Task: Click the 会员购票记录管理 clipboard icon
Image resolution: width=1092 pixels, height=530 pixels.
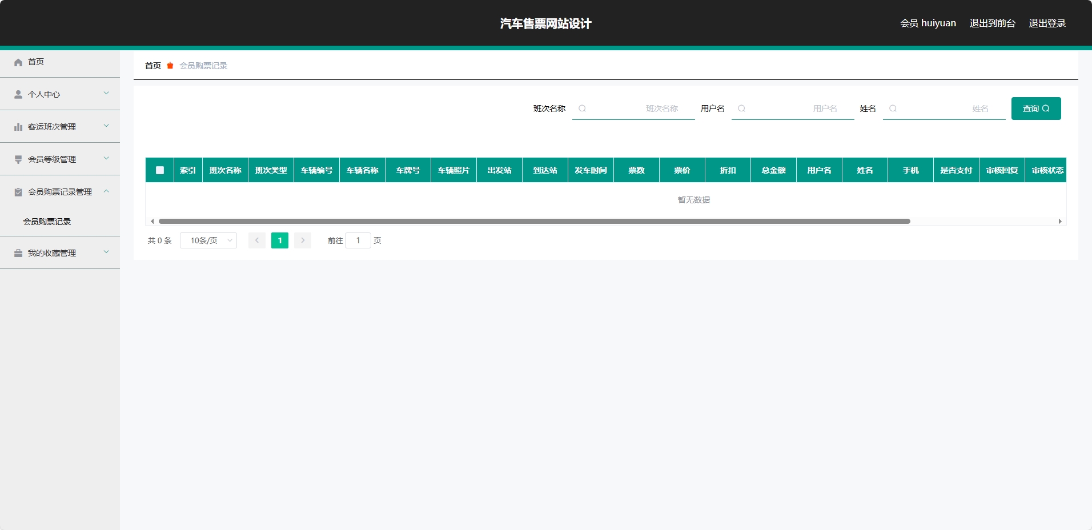Action: 18,192
